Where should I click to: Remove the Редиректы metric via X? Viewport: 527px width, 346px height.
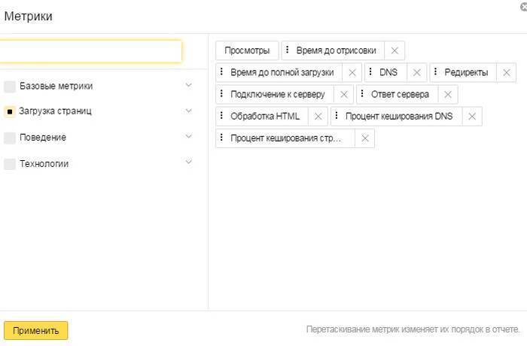pos(506,73)
